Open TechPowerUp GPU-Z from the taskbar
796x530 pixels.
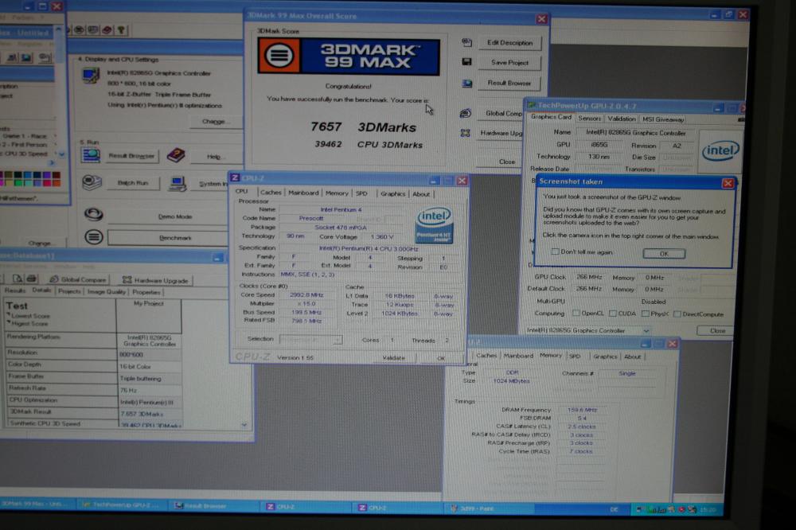(x=123, y=505)
